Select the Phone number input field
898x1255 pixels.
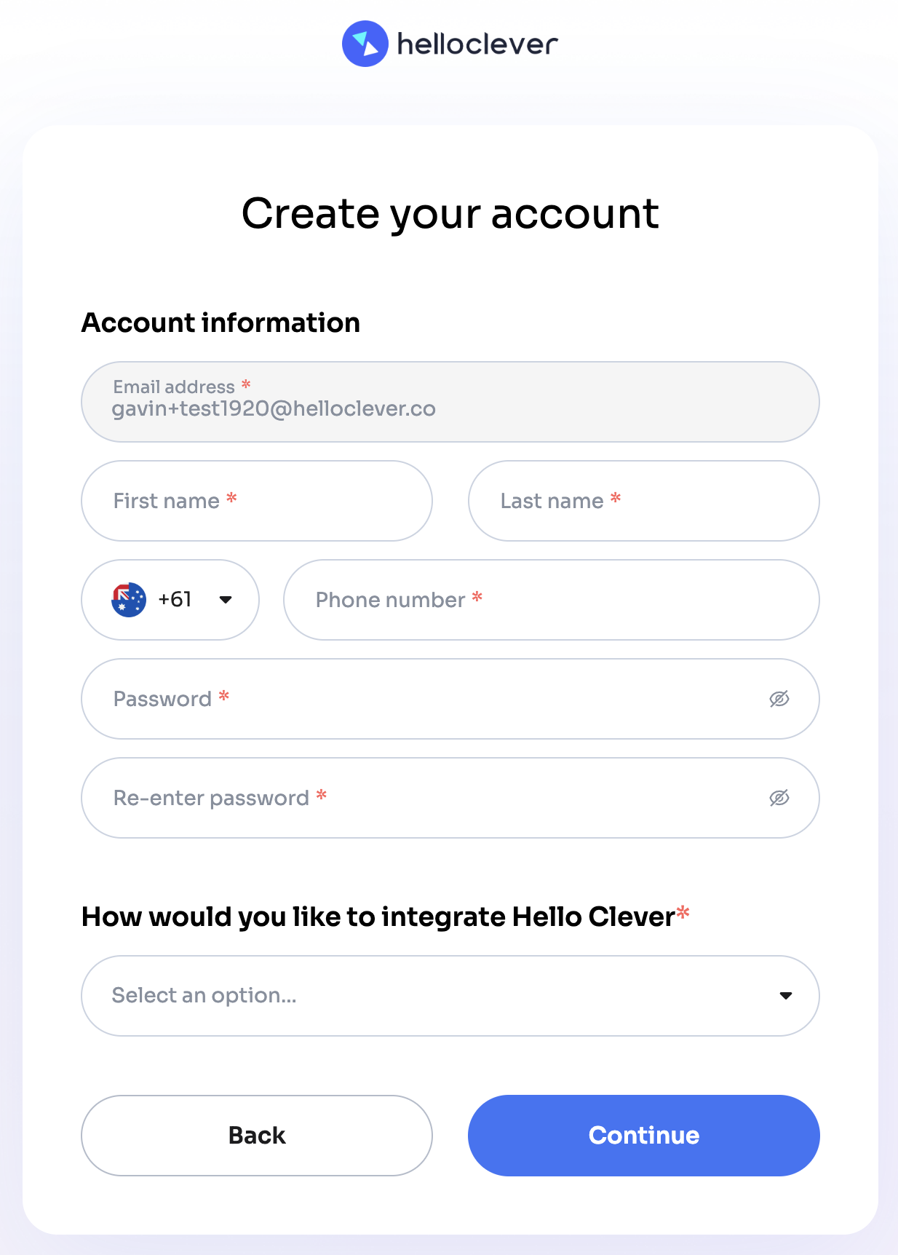click(x=551, y=600)
